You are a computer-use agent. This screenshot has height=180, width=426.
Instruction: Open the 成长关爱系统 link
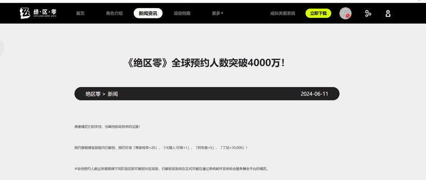283,13
